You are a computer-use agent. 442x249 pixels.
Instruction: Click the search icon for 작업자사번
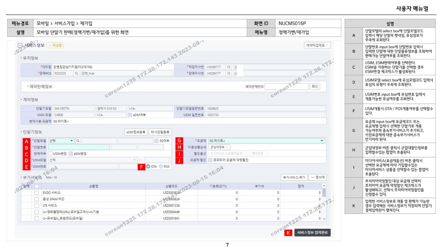coord(229,67)
